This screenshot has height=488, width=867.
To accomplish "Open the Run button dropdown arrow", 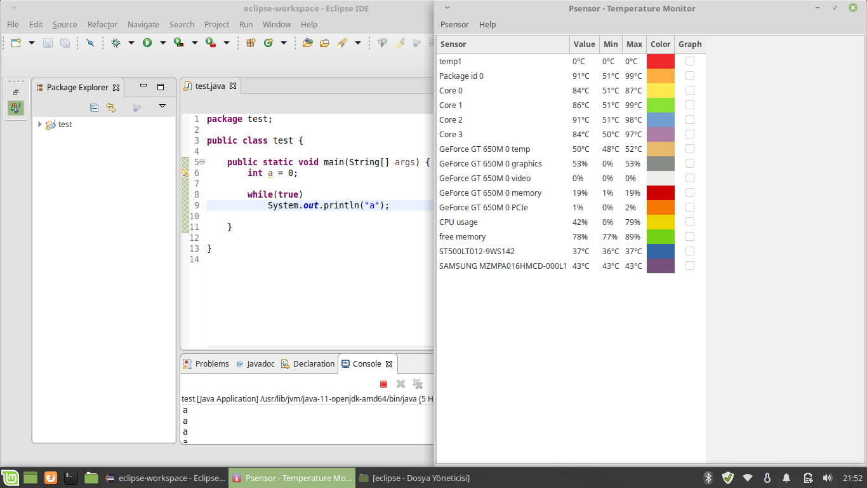I will coord(162,43).
